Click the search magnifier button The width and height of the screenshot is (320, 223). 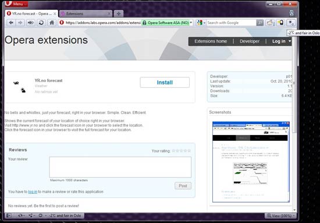[x=260, y=23]
